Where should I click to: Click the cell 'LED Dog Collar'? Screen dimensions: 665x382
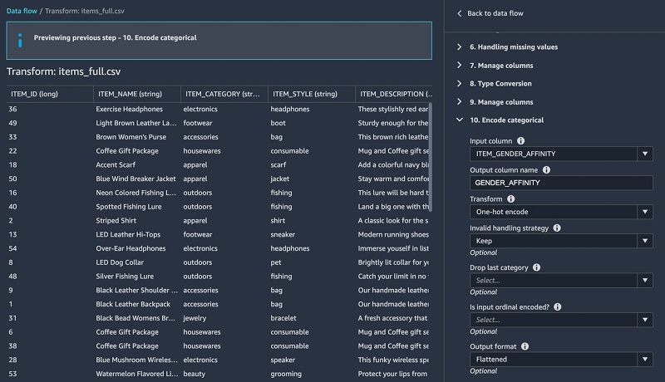(x=120, y=262)
